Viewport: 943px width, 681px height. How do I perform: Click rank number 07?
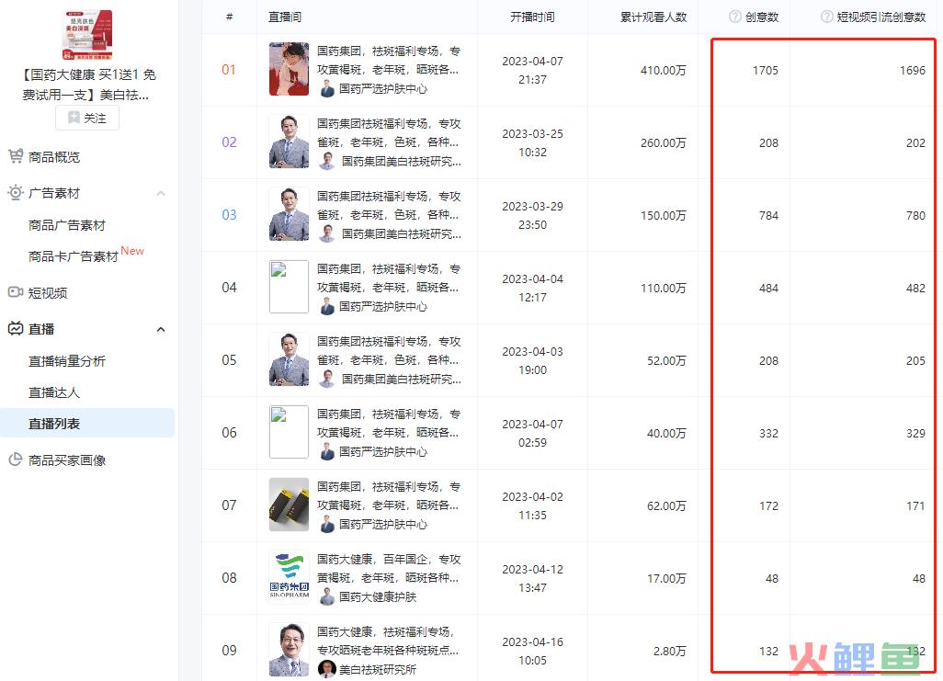tap(229, 505)
